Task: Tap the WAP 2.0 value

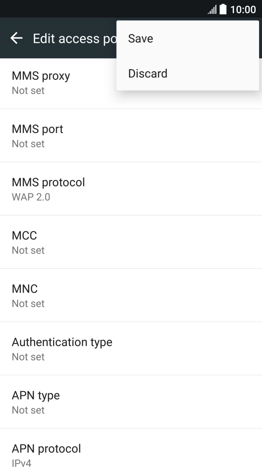Action: [31, 197]
